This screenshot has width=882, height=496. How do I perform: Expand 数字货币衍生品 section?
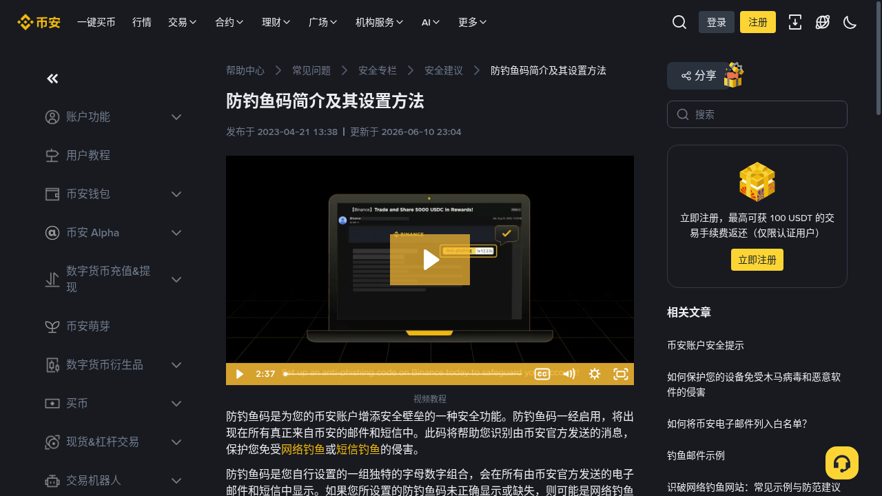coord(176,365)
